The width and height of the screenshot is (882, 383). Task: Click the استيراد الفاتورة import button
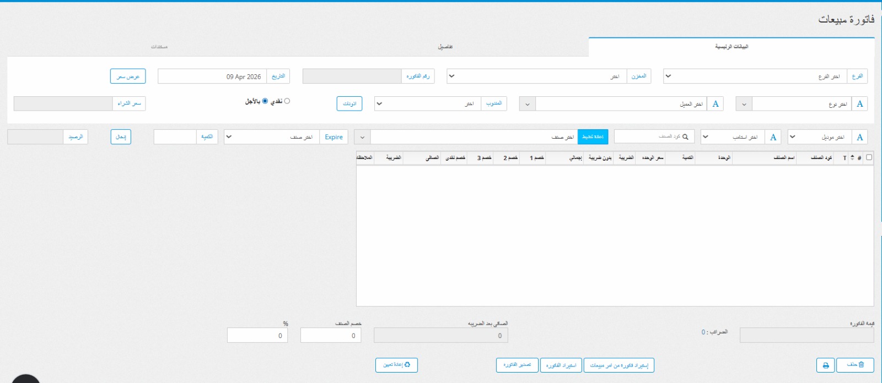(x=561, y=365)
